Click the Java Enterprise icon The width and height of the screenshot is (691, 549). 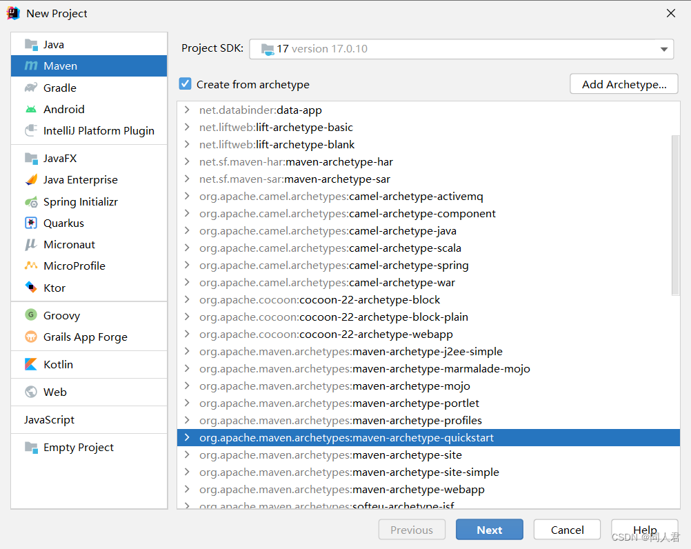coord(31,180)
